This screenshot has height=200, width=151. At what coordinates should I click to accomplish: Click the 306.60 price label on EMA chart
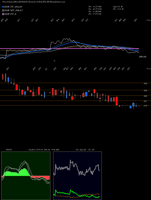pos(142,57)
